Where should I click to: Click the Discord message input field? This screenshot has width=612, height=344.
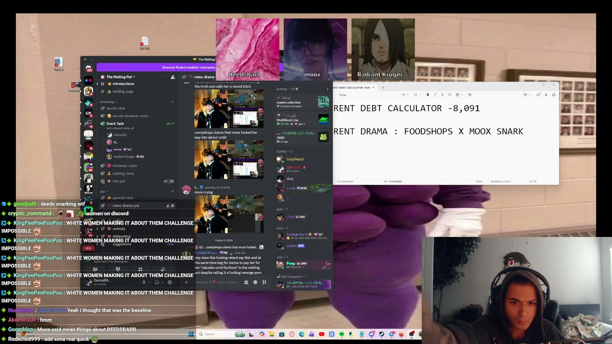pos(216,282)
